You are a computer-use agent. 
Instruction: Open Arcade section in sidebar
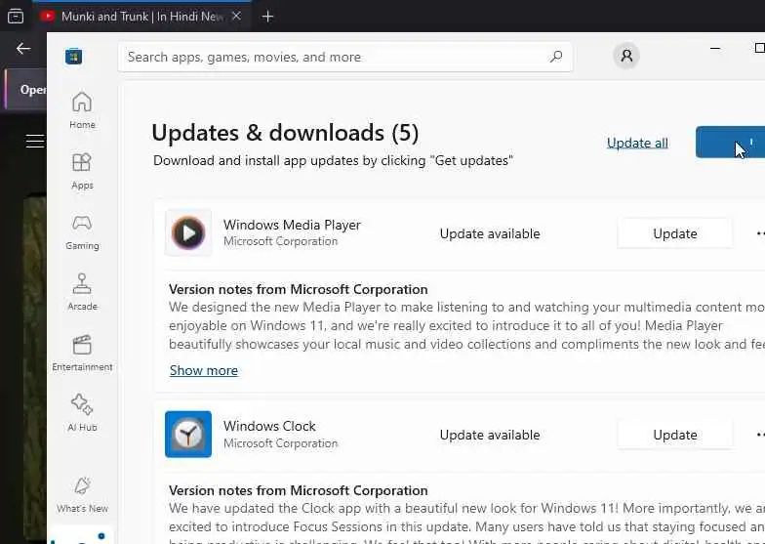click(82, 292)
